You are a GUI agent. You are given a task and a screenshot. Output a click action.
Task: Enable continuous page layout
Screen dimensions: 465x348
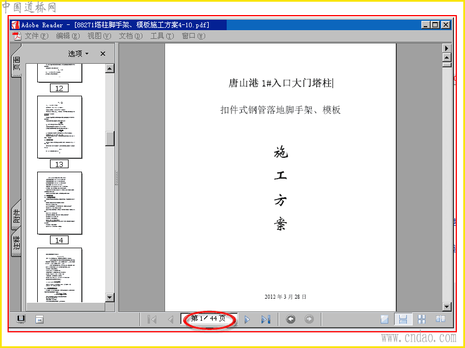tap(403, 320)
